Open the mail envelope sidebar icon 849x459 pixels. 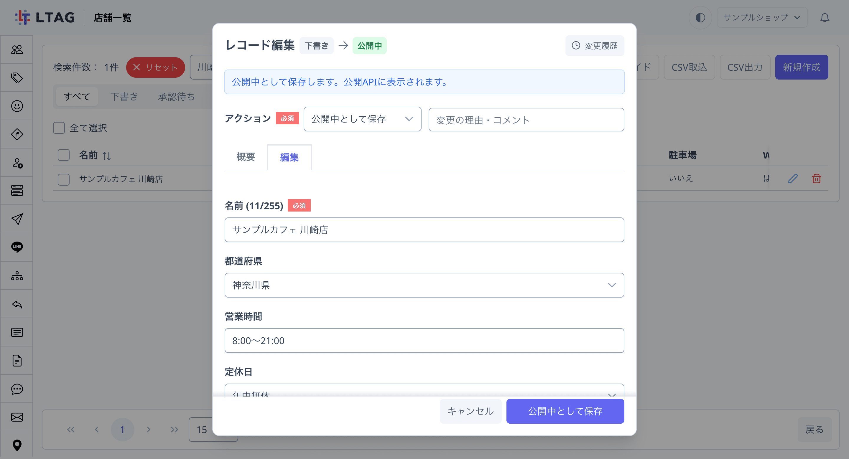pyautogui.click(x=17, y=417)
